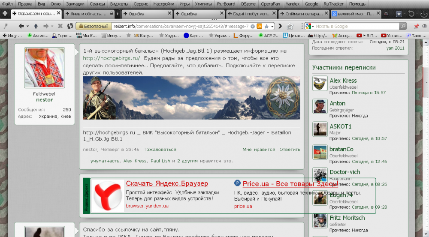
Task: Open nestor's profile avatar
Action: coord(45,68)
